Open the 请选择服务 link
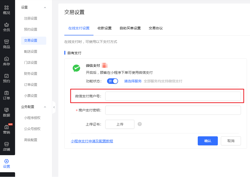This screenshot has width=250, height=177. pyautogui.click(x=133, y=81)
